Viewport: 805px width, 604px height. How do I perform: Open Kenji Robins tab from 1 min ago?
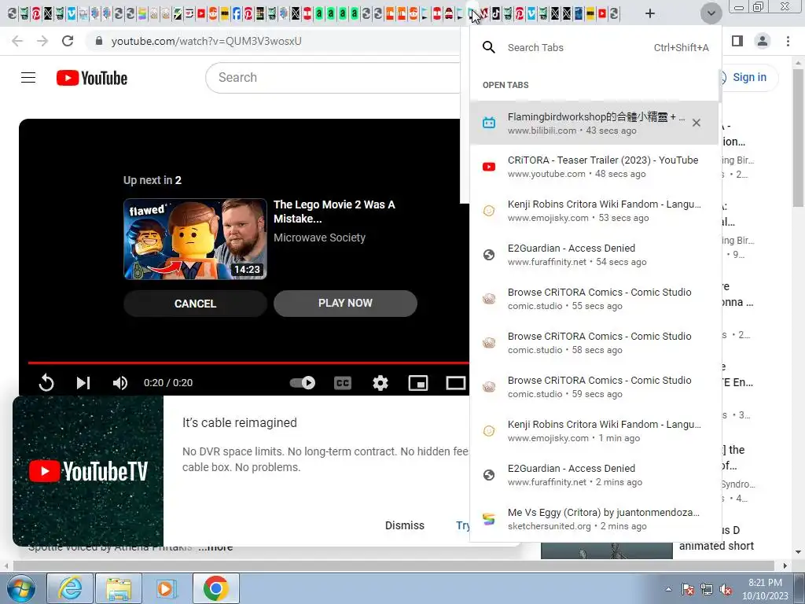coord(594,431)
